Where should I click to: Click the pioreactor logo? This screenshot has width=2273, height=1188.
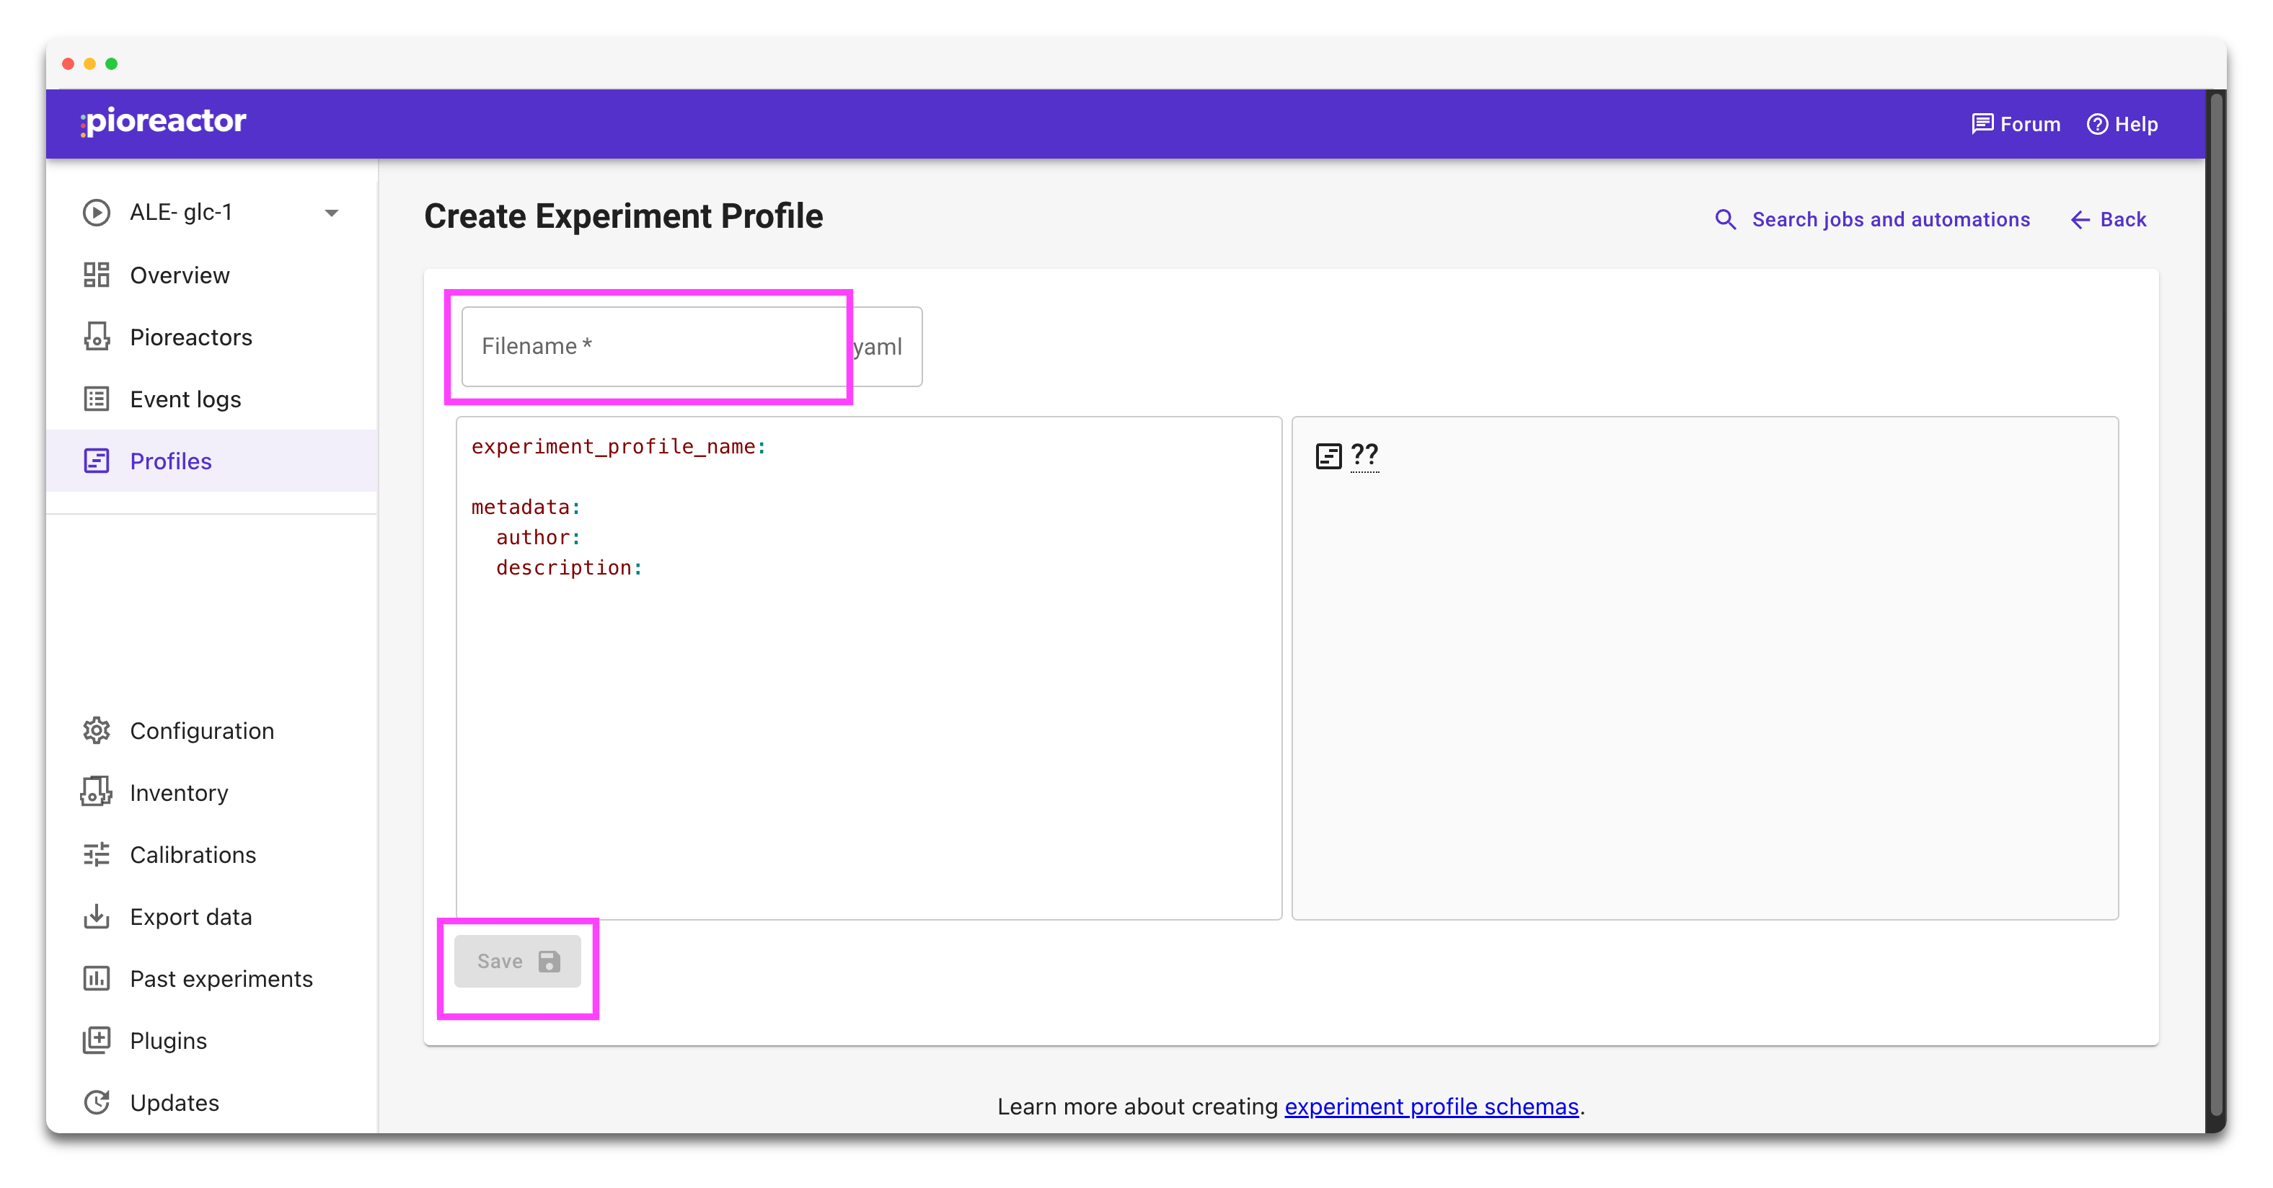pos(162,122)
